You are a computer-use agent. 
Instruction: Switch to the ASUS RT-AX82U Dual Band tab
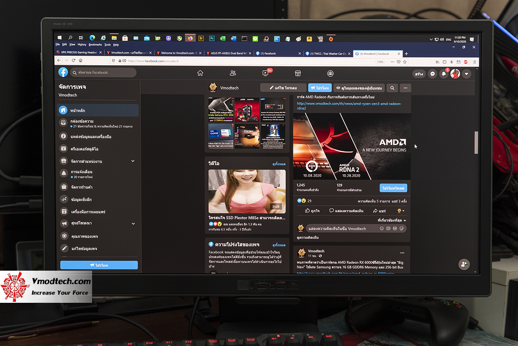pyautogui.click(x=229, y=53)
